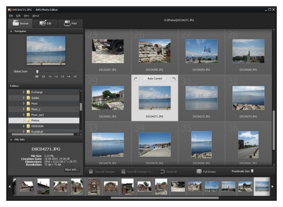Select the thumbnail grid zoom icon
The height and width of the screenshot is (207, 283).
pyautogui.click(x=37, y=76)
